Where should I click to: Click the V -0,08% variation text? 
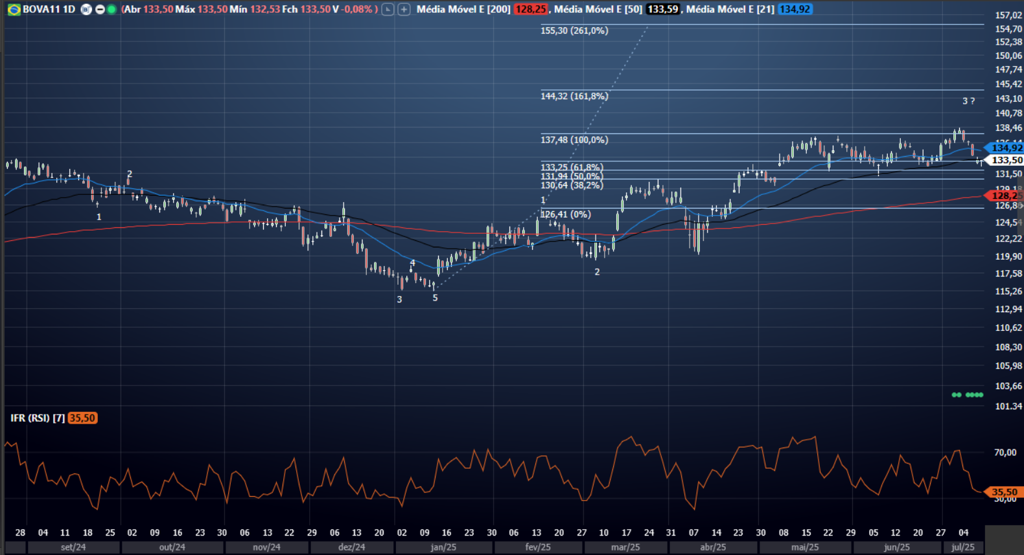tap(353, 10)
